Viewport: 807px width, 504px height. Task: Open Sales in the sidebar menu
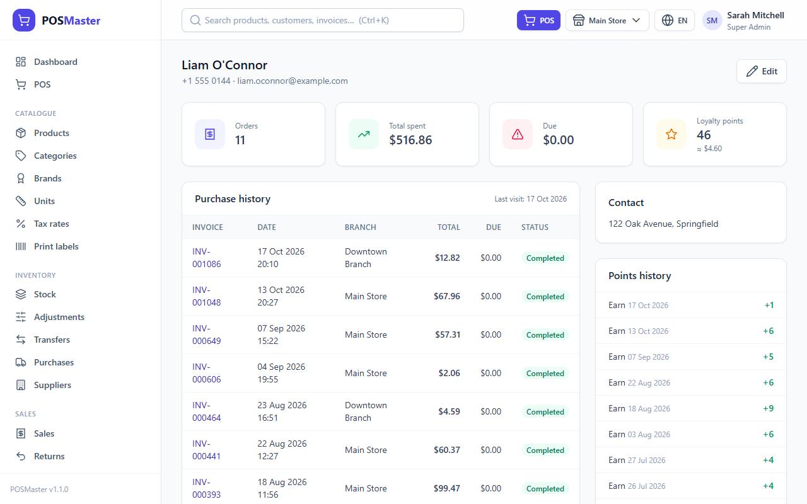81,433
